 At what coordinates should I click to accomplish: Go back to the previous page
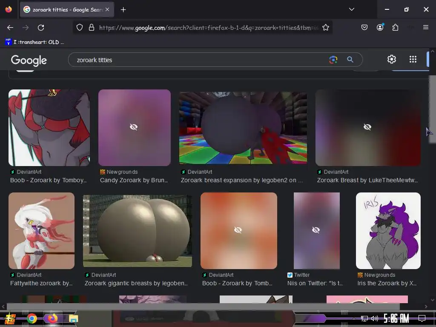click(x=10, y=28)
